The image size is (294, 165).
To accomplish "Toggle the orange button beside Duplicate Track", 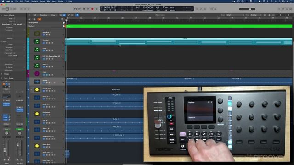I will (40, 19).
